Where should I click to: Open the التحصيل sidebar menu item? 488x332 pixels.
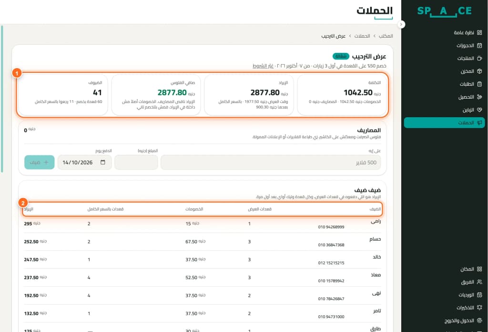(444, 97)
